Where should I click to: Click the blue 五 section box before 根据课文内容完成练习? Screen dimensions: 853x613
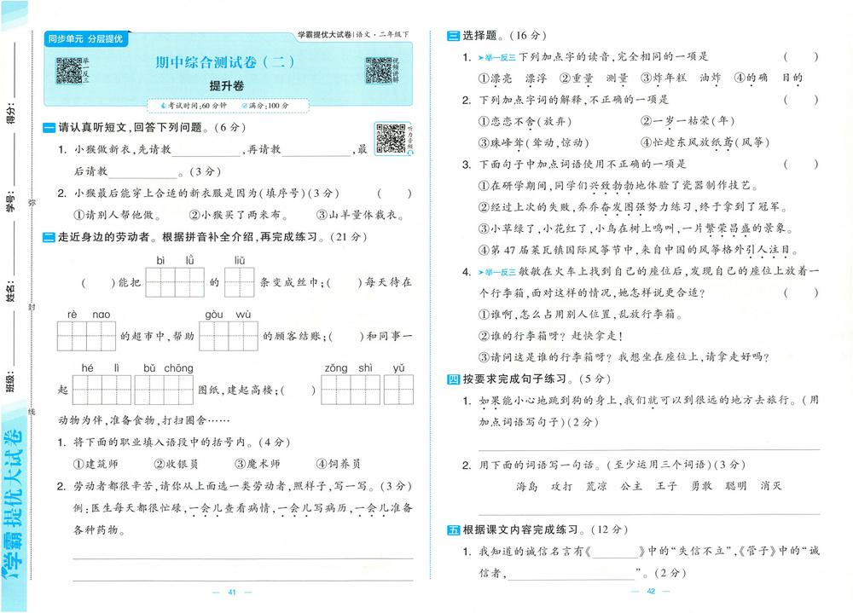tap(453, 529)
